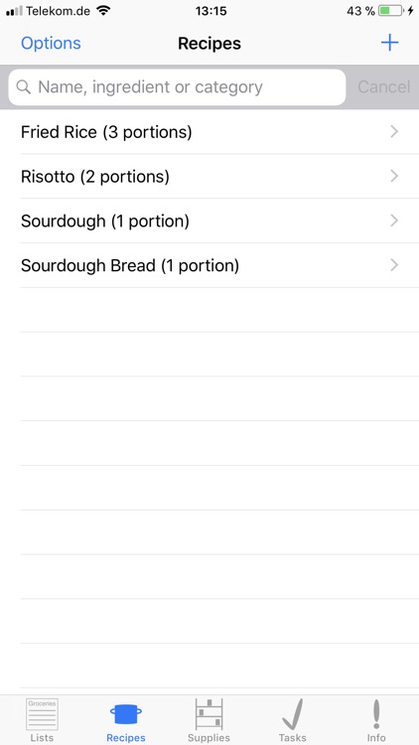Open the Lists grocery list icon
Viewport: 419px width, 745px height.
point(42,714)
